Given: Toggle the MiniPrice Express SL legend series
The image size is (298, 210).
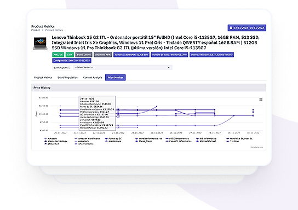Looking at the screenshot, I should pos(239,138).
